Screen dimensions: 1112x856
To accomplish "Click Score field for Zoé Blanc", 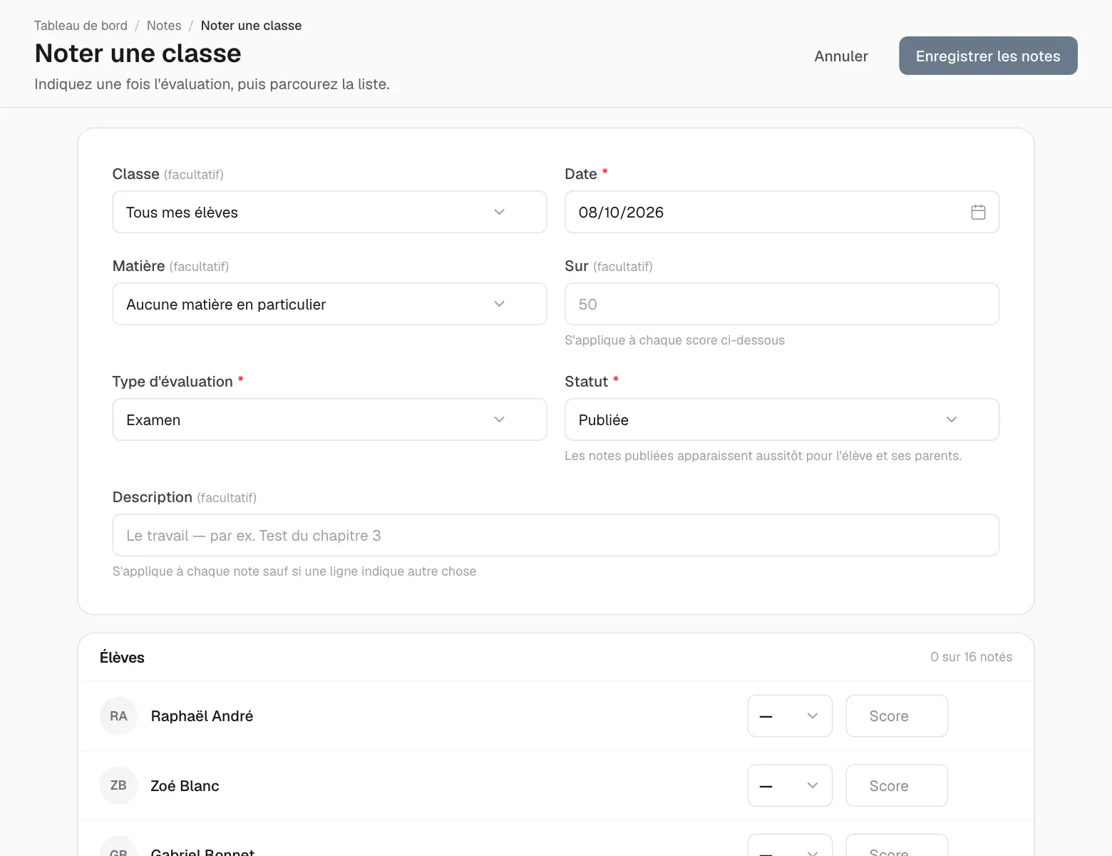I will [897, 785].
